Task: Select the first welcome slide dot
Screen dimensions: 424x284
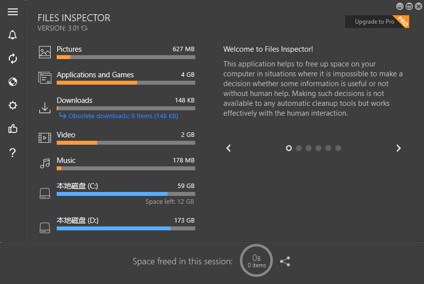Action: 289,148
